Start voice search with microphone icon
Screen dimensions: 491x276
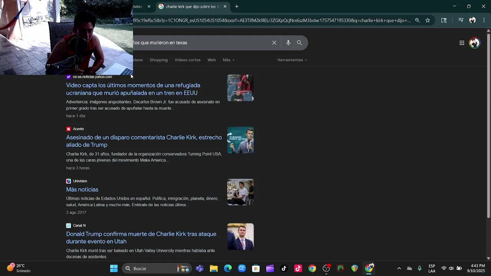288,43
